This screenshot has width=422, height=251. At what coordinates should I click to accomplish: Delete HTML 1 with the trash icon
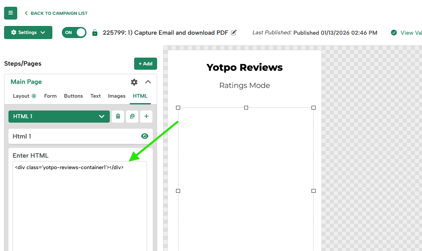pyautogui.click(x=118, y=116)
